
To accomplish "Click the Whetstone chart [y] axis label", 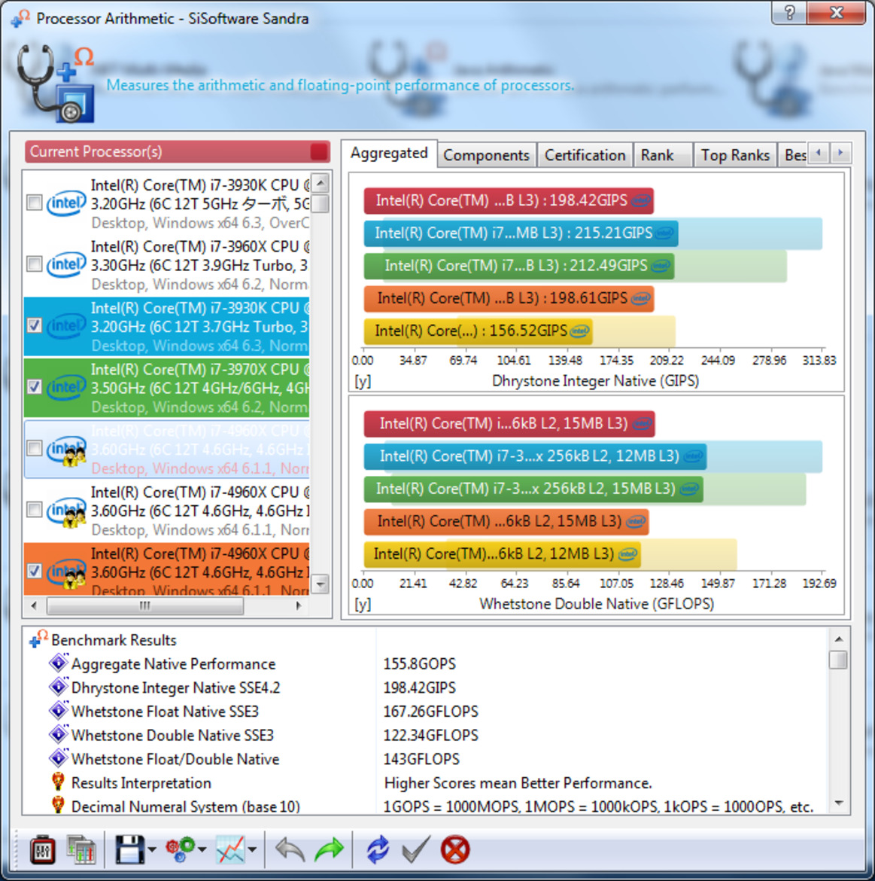I will 363,604.
